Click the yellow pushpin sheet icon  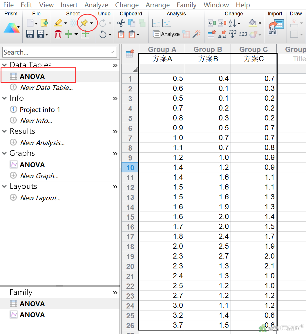pyautogui.click(x=84, y=23)
